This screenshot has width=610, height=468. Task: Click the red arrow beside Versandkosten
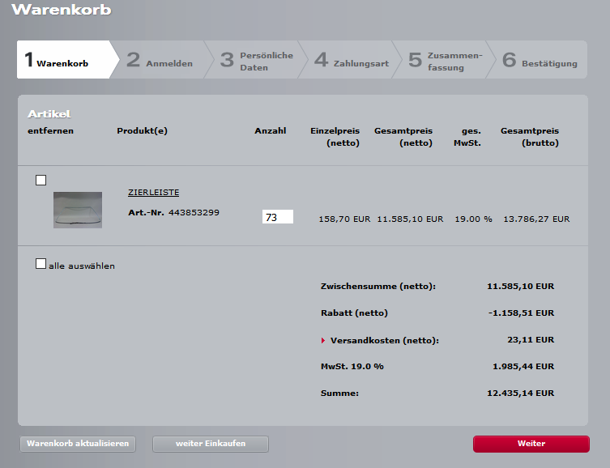pos(324,341)
